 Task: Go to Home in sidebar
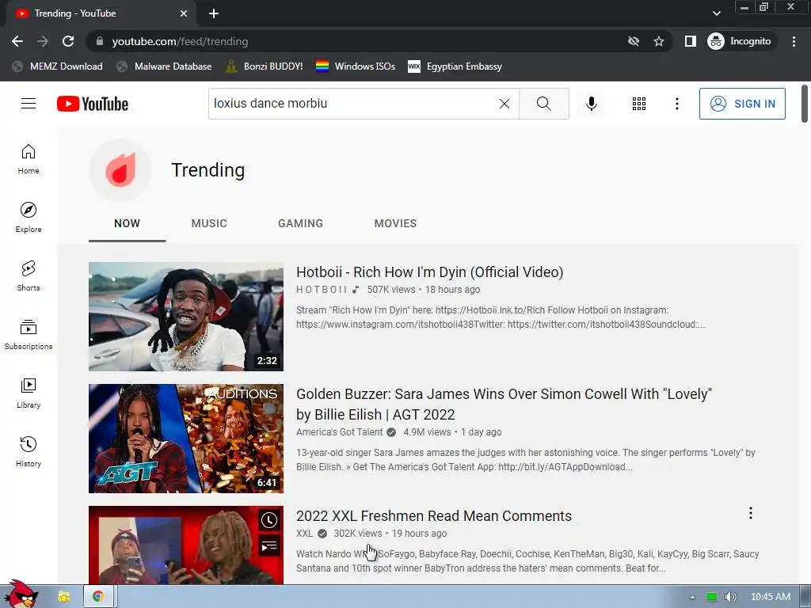click(x=29, y=159)
